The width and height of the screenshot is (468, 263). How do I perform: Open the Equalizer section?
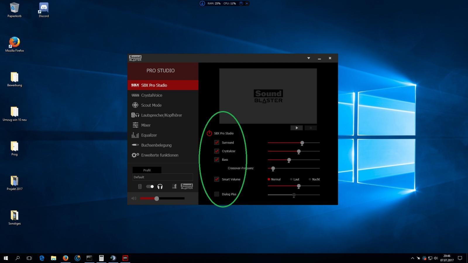tap(163, 135)
